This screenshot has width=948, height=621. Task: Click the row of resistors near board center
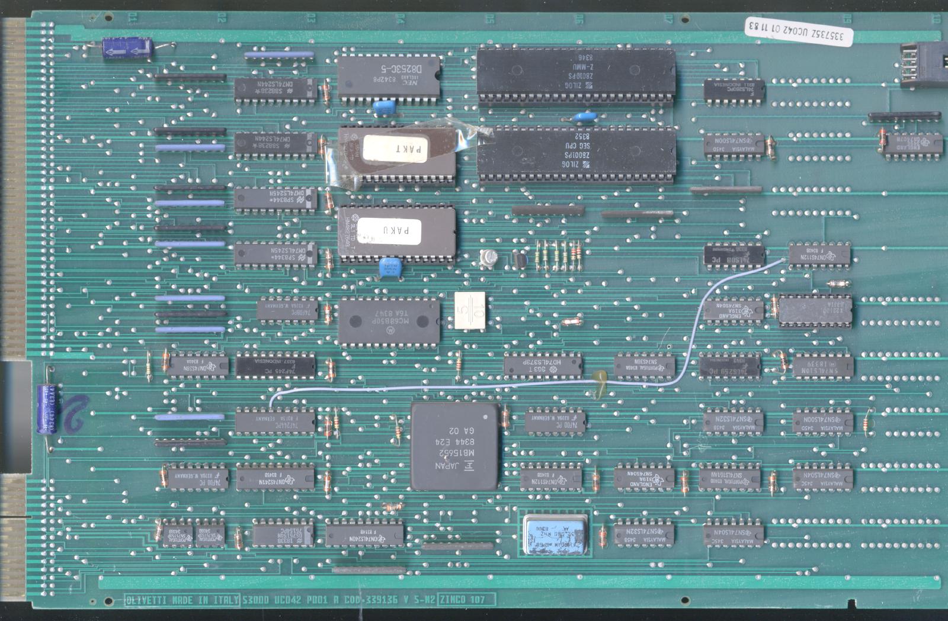559,256
